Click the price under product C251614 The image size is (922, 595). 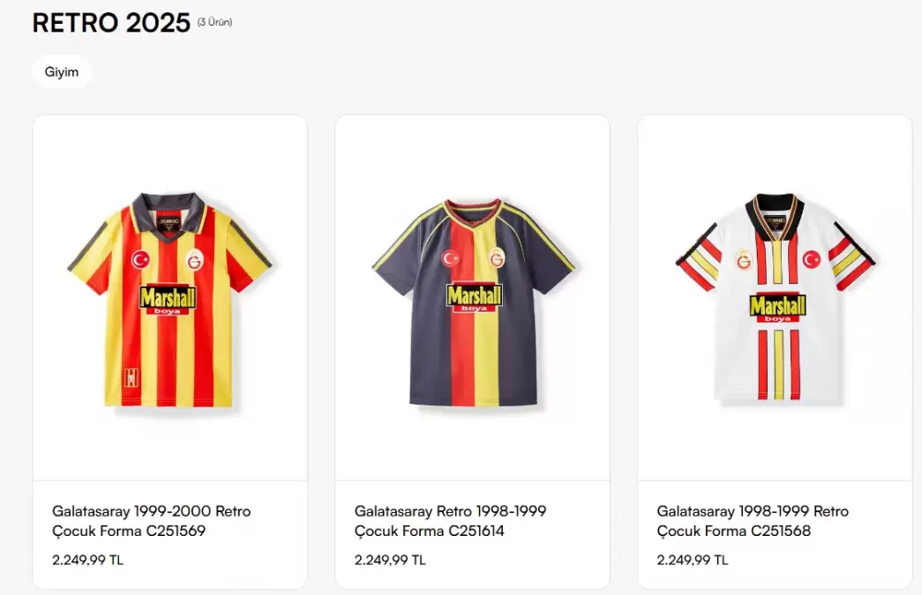(x=390, y=560)
